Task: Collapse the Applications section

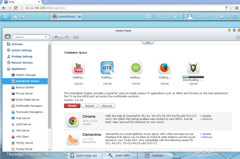Action: coord(18,69)
